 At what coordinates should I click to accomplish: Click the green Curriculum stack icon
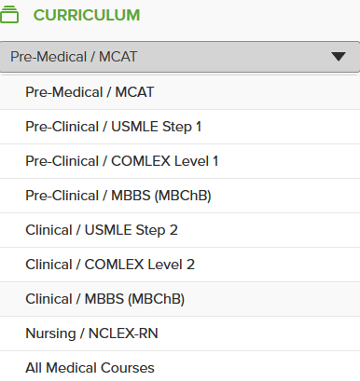pyautogui.click(x=9, y=15)
